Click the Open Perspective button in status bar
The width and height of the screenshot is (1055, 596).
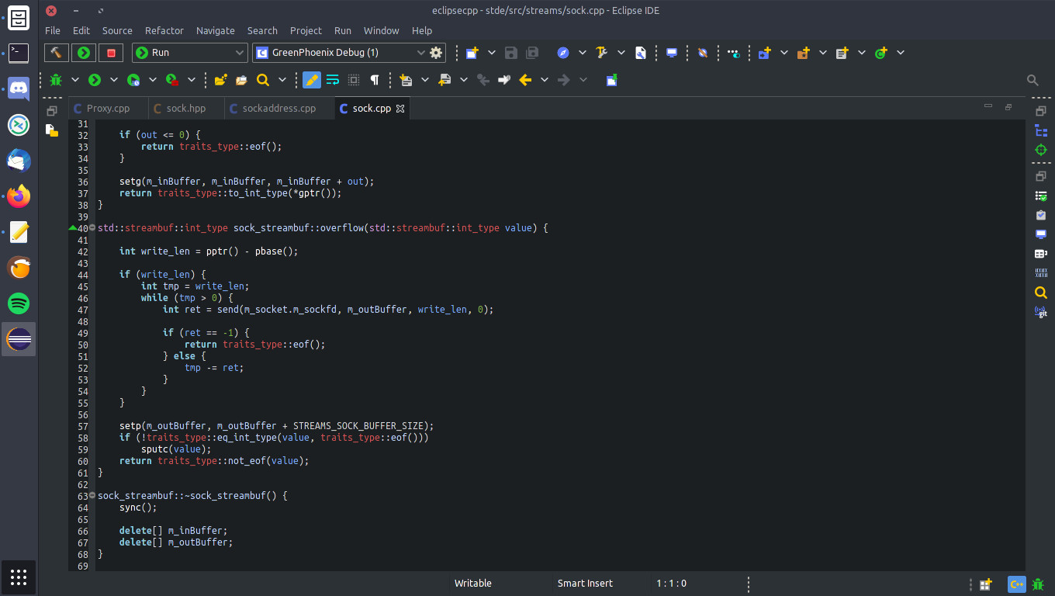click(x=985, y=584)
